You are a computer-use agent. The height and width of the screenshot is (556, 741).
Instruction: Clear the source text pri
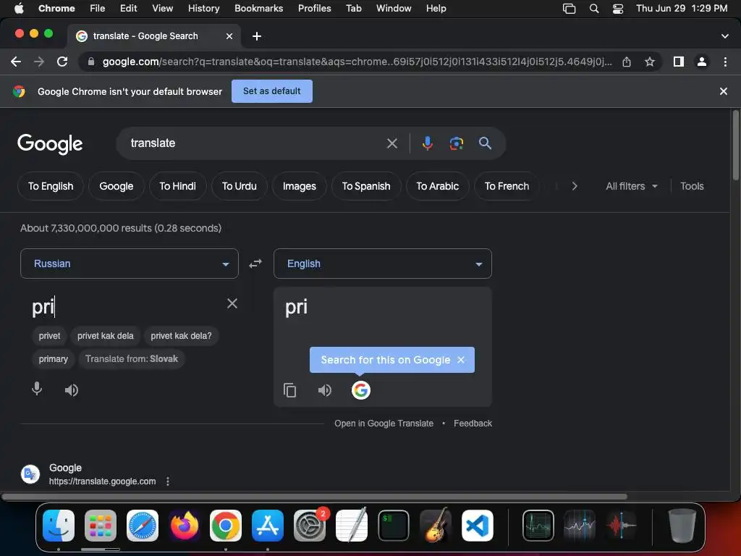coord(232,303)
